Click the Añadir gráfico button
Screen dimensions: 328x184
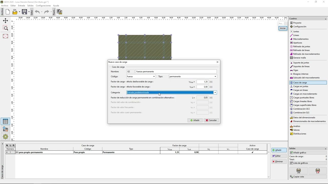(x=308, y=153)
